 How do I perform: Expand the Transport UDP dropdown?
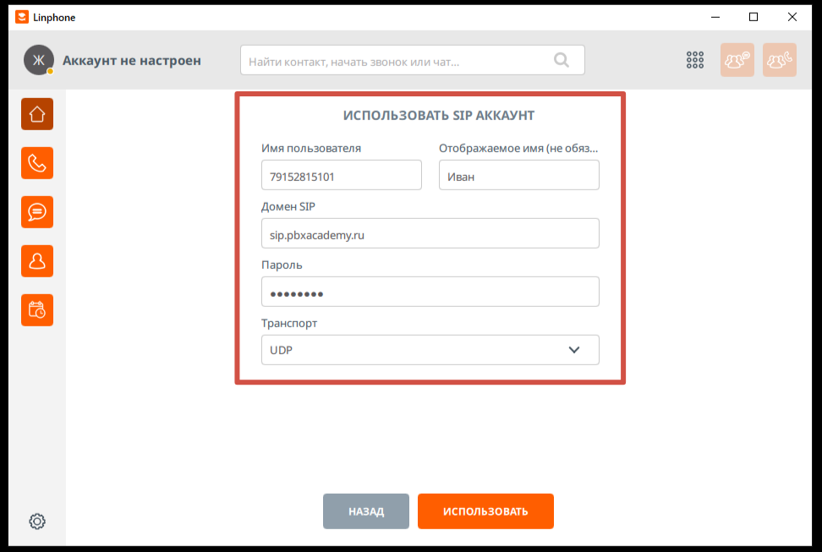(x=430, y=350)
